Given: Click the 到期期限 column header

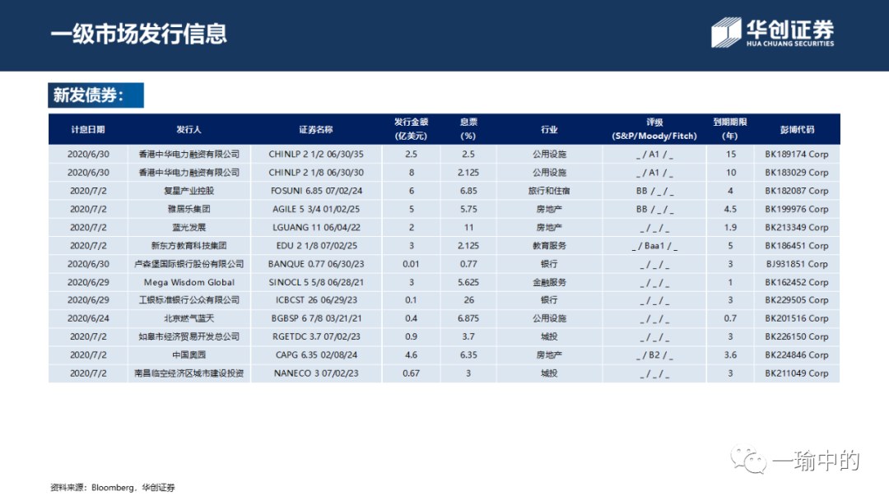Looking at the screenshot, I should (730, 129).
